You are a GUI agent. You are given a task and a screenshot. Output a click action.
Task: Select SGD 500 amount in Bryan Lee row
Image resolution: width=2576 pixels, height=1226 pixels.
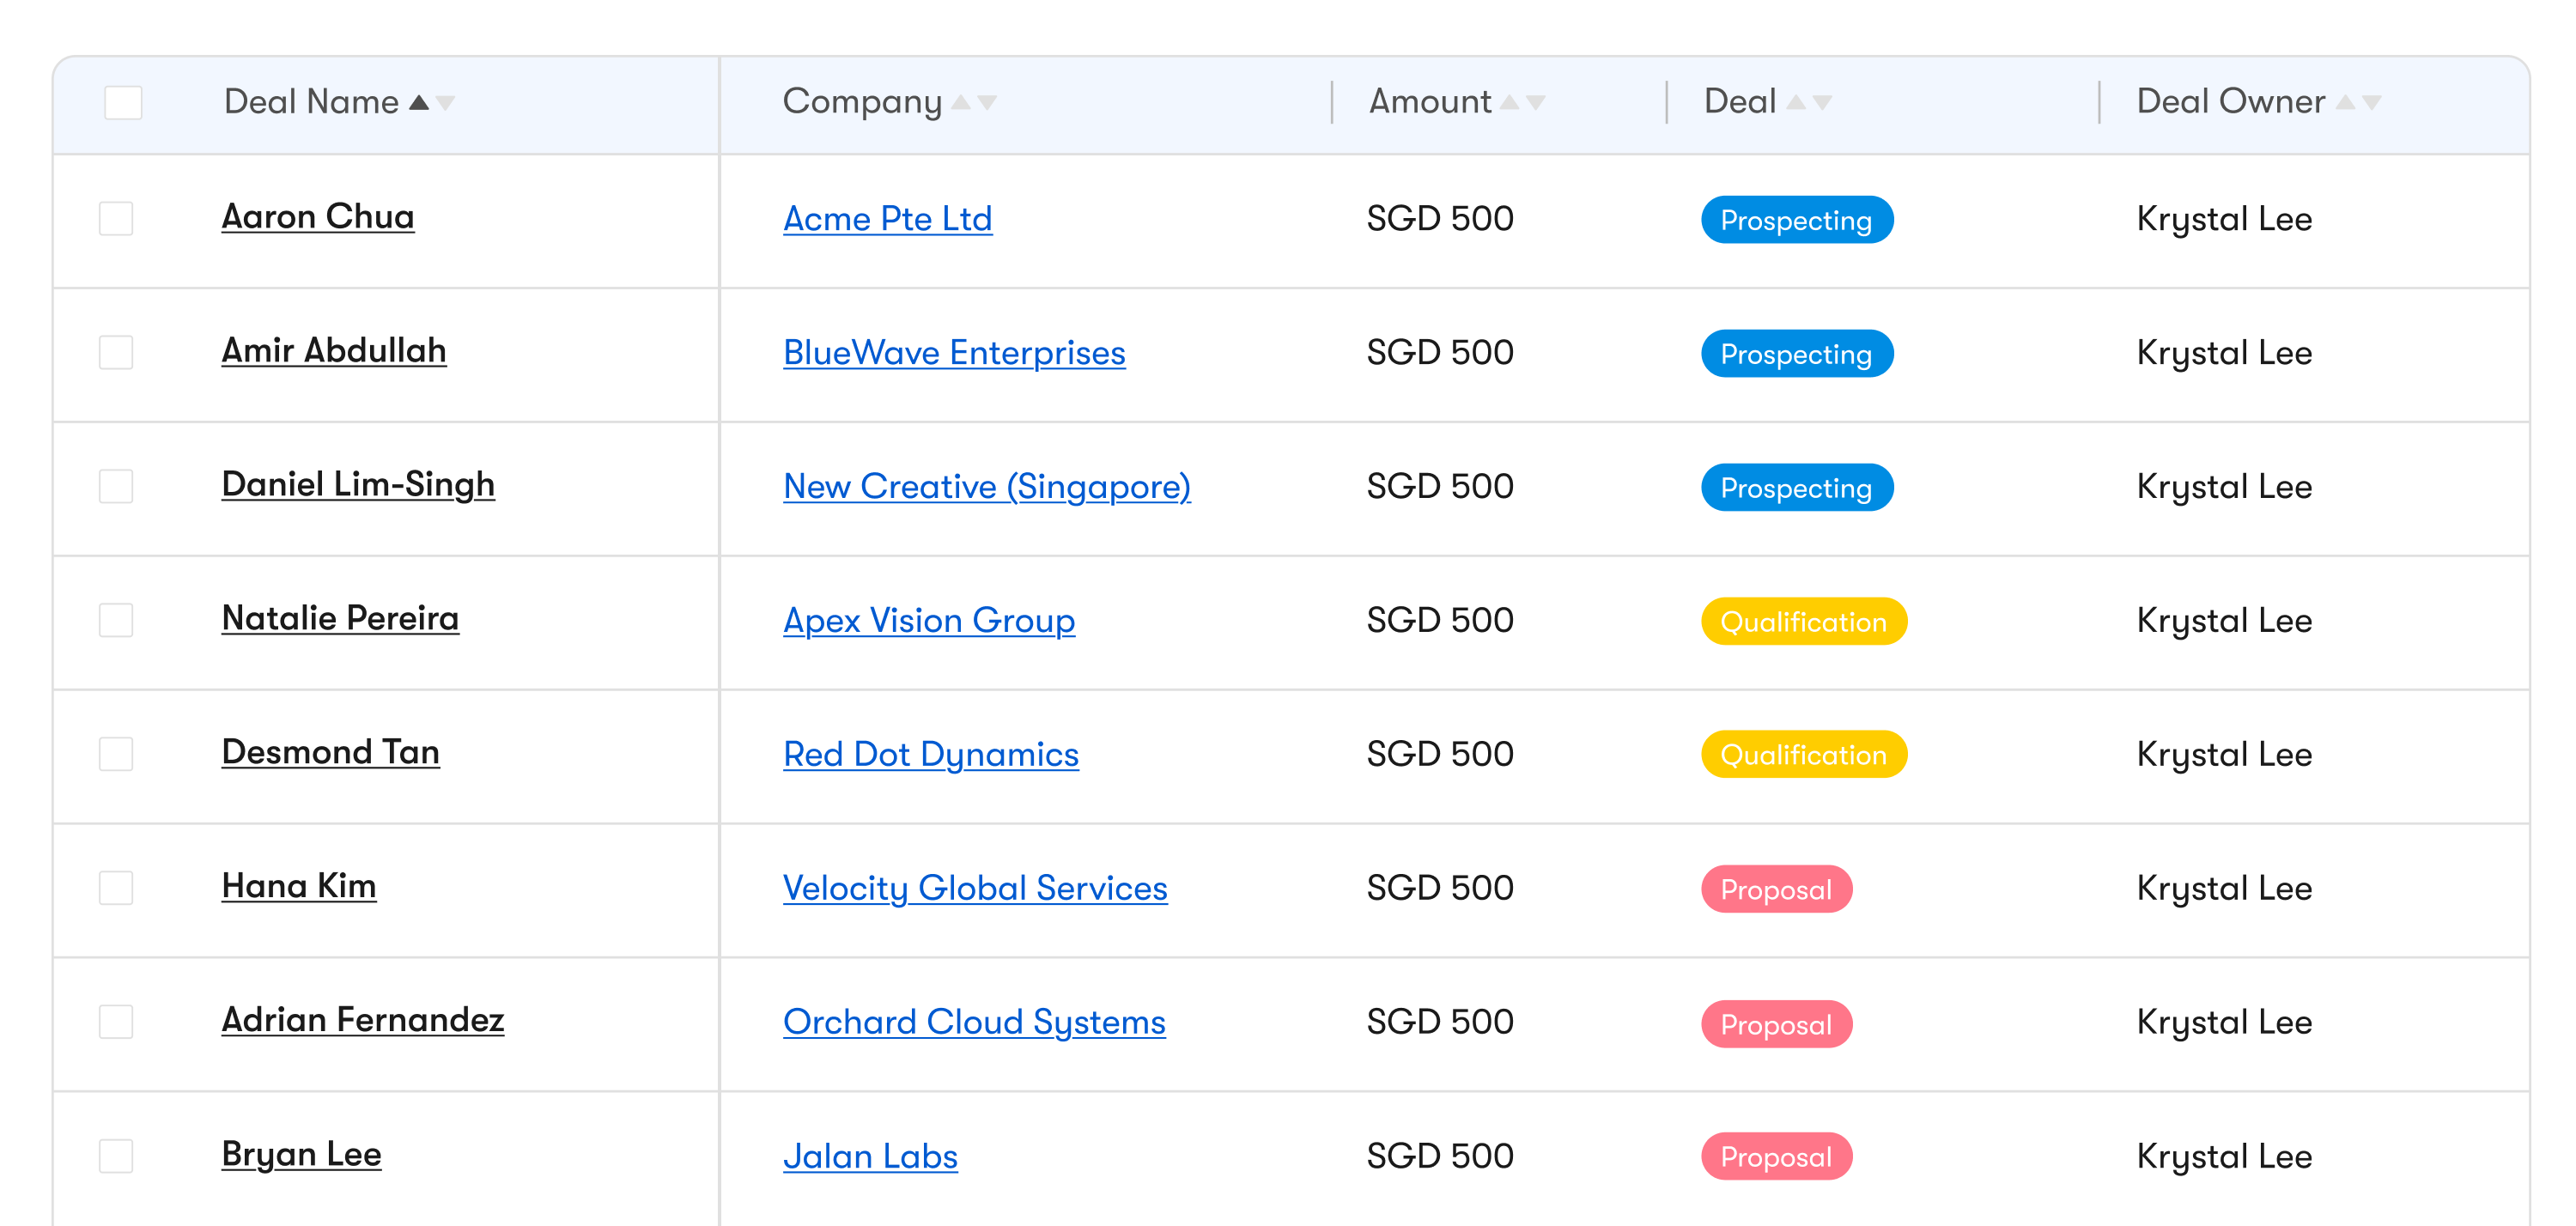[x=1440, y=1157]
